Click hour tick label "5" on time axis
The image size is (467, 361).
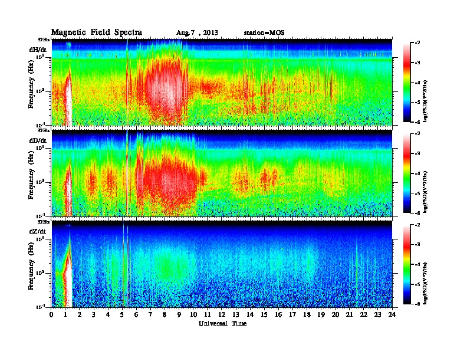pyautogui.click(x=122, y=314)
